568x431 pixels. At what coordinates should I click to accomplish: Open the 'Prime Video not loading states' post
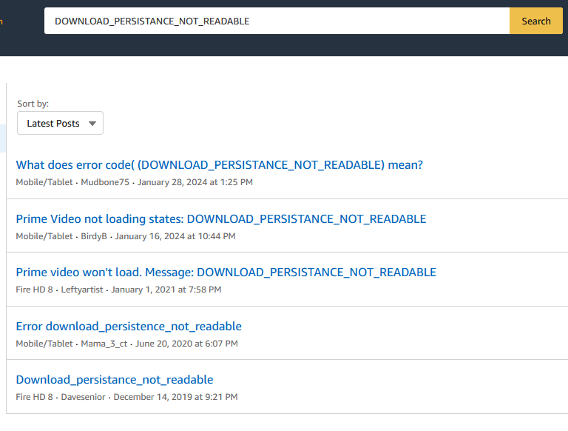point(220,218)
